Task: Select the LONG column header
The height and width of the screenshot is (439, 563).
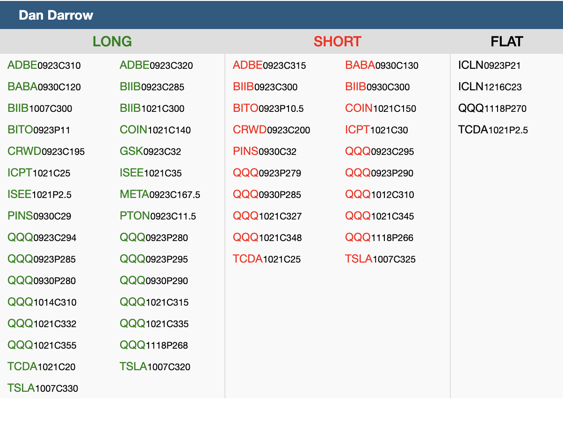Action: click(112, 42)
